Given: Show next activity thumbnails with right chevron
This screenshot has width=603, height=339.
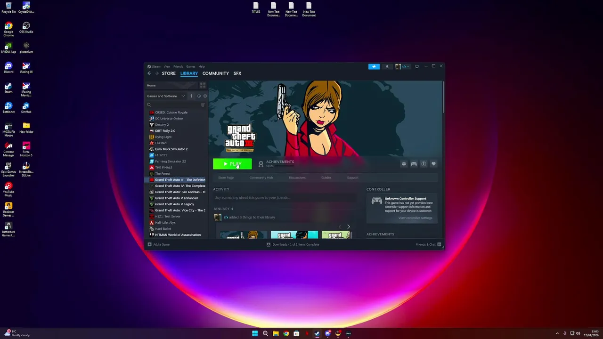Looking at the screenshot, I should 349,227.
